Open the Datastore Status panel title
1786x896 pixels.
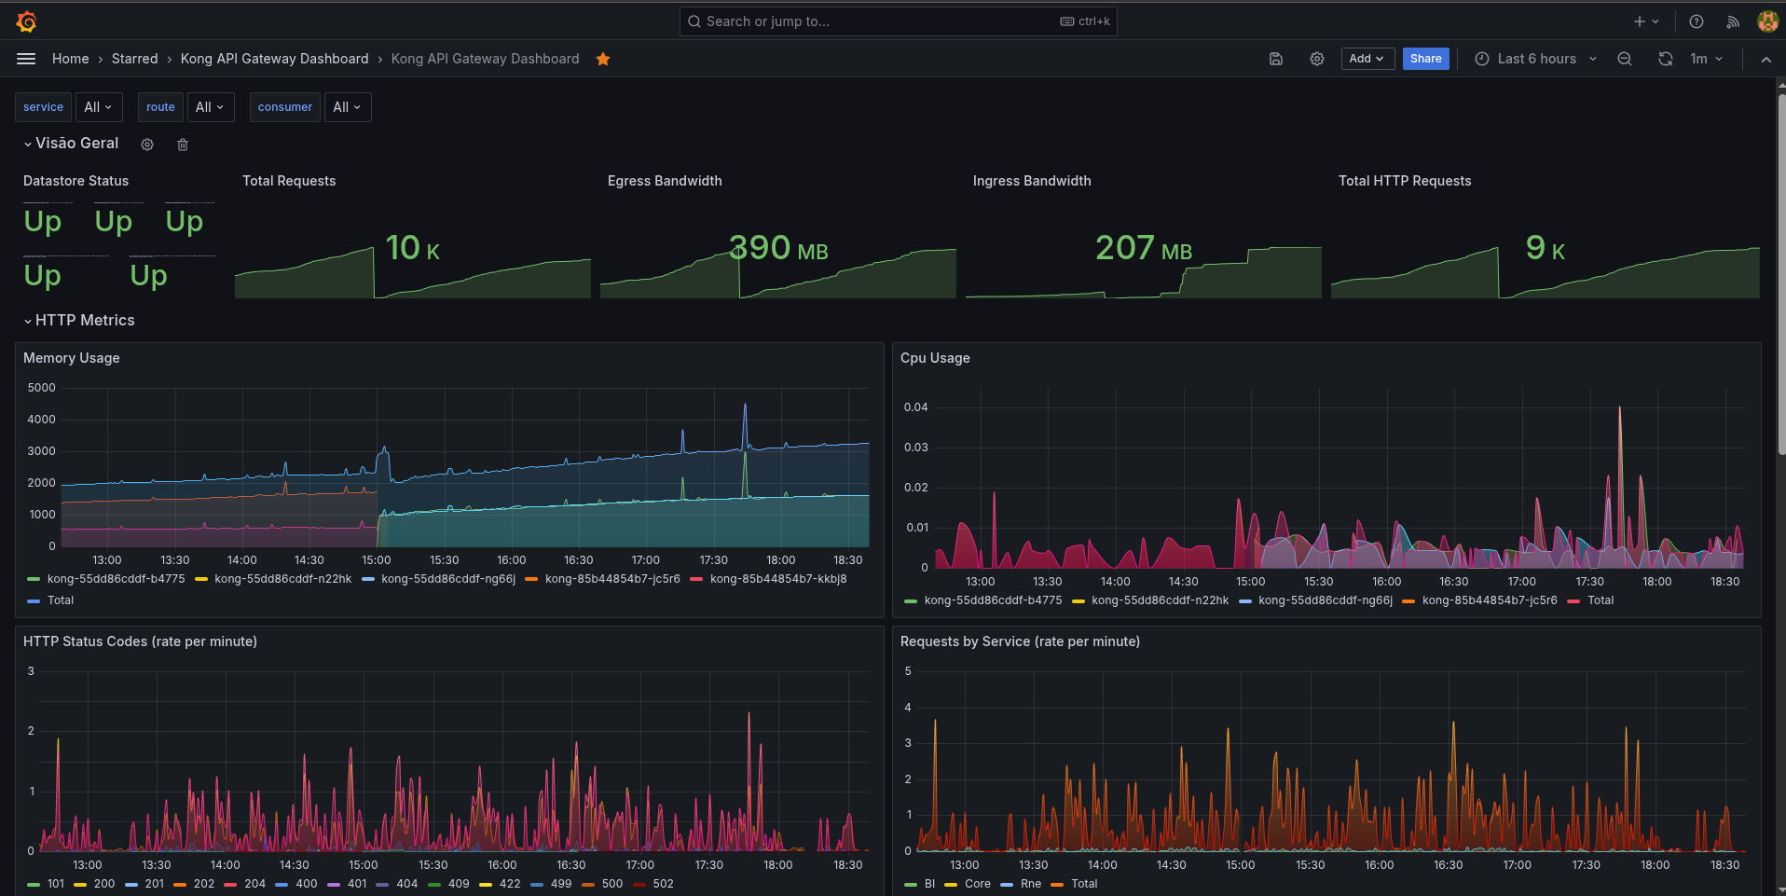[76, 181]
